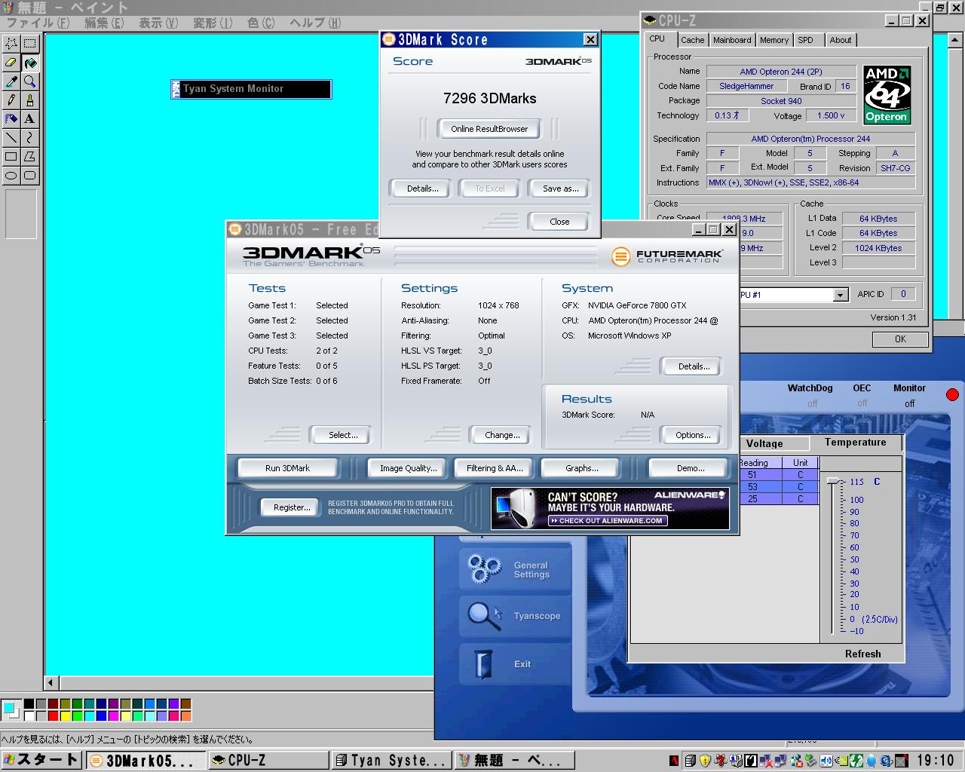Choose the Pencil tool in Paint

[11, 100]
